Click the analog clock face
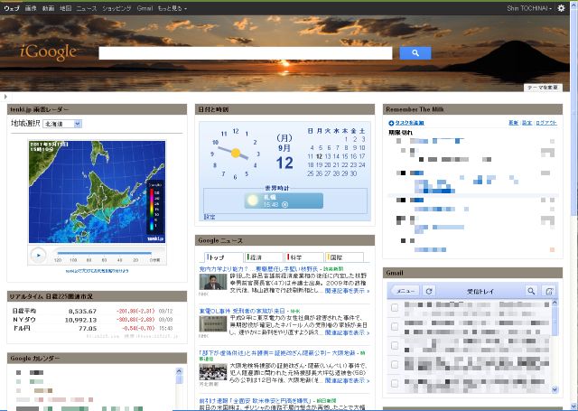578x411 pixels. (x=235, y=153)
